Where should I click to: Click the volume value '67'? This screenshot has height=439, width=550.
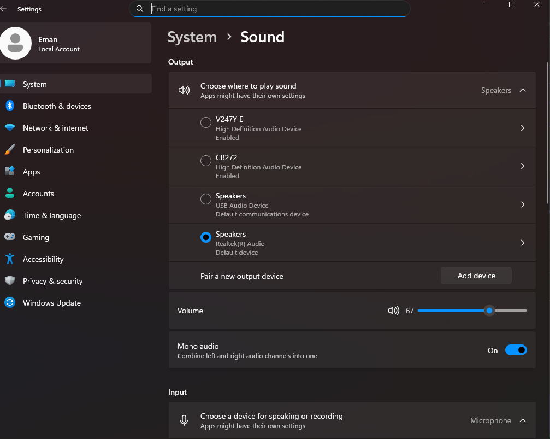(410, 311)
